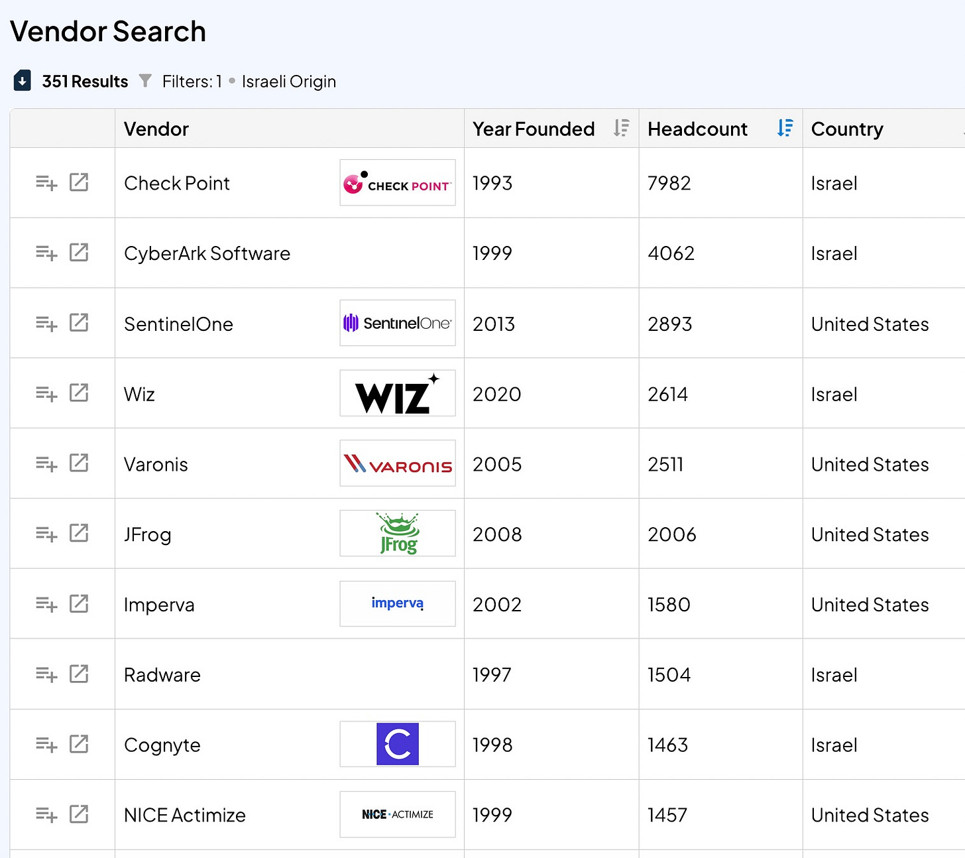Image resolution: width=965 pixels, height=858 pixels.
Task: Click year founded value 2008
Action: [497, 534]
